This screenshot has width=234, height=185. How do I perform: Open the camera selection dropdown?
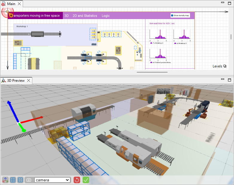point(52,180)
